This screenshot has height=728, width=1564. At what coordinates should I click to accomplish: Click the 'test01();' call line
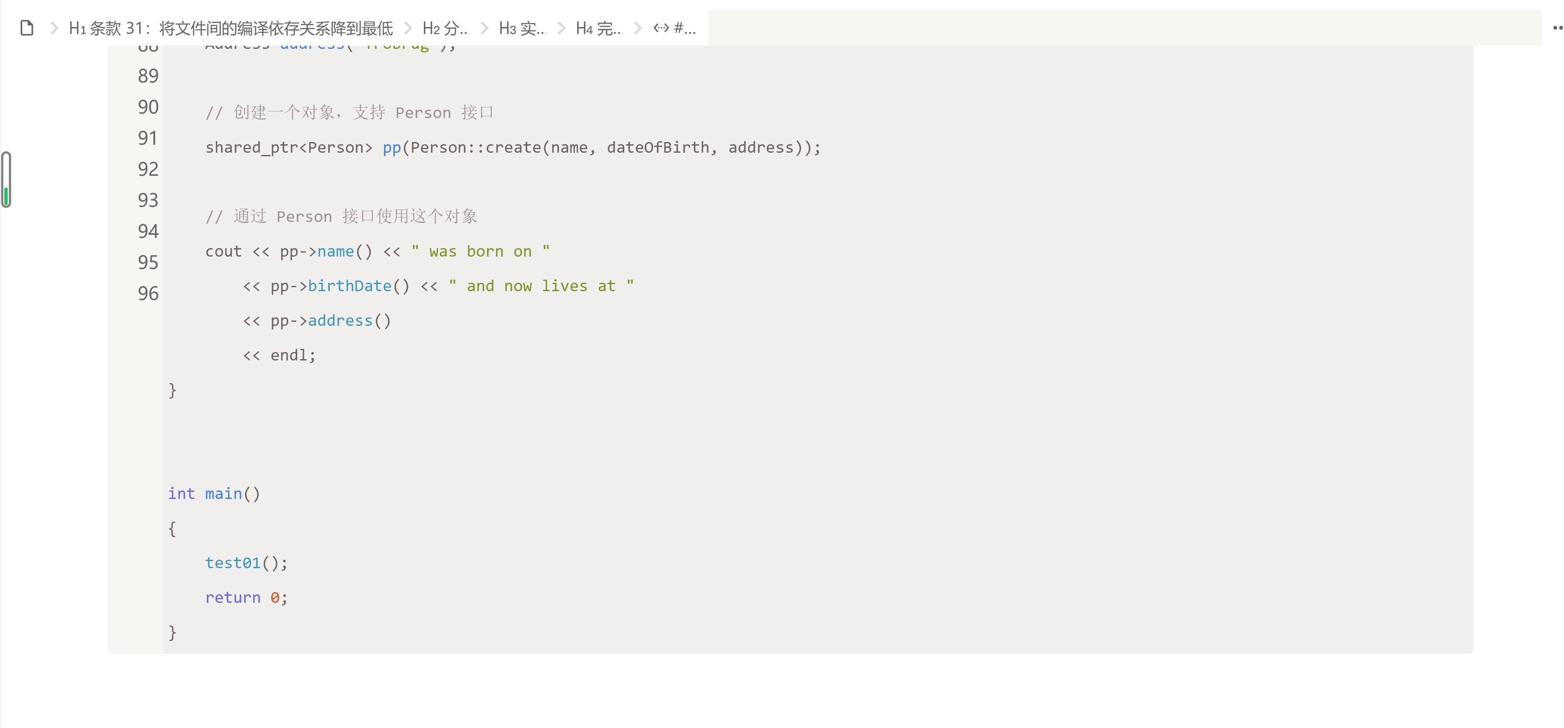[246, 563]
